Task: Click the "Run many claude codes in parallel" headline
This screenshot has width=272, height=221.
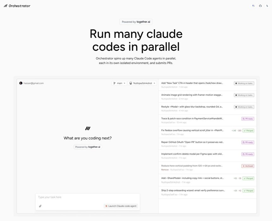Action: (x=136, y=40)
